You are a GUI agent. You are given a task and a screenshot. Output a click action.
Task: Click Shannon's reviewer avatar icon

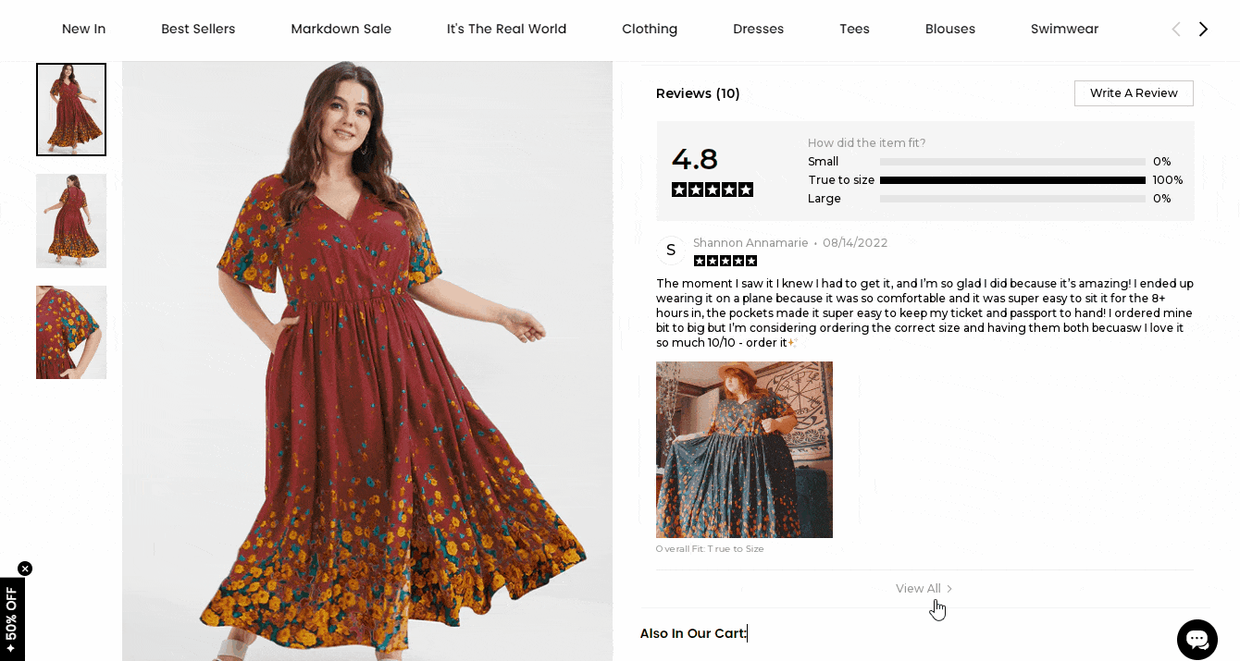671,251
